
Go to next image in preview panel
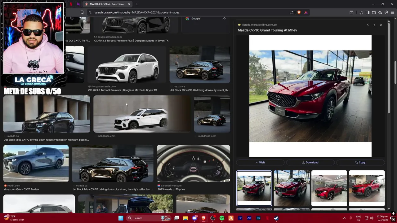click(x=374, y=25)
